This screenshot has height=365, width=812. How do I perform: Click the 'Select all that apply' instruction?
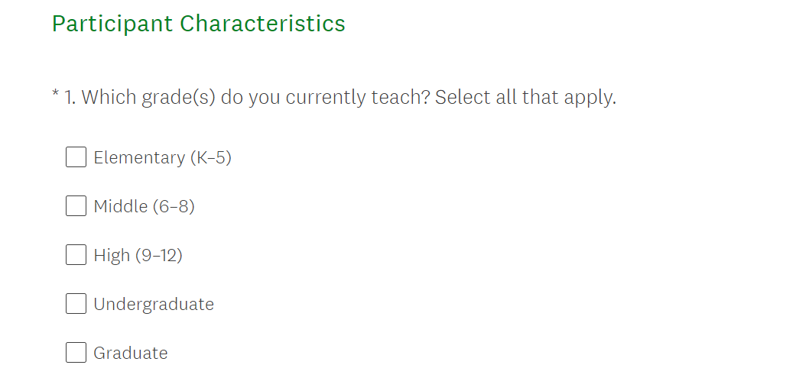pos(525,98)
